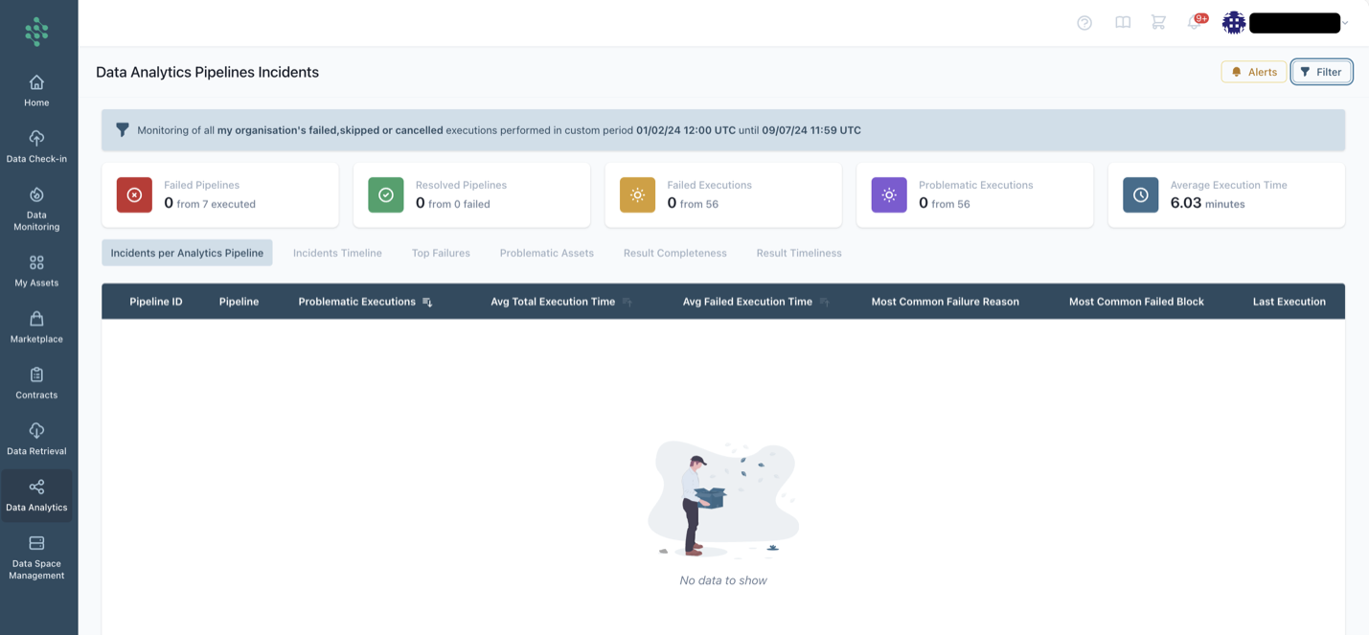Expand the user account dropdown
The image size is (1369, 635).
coord(1345,23)
